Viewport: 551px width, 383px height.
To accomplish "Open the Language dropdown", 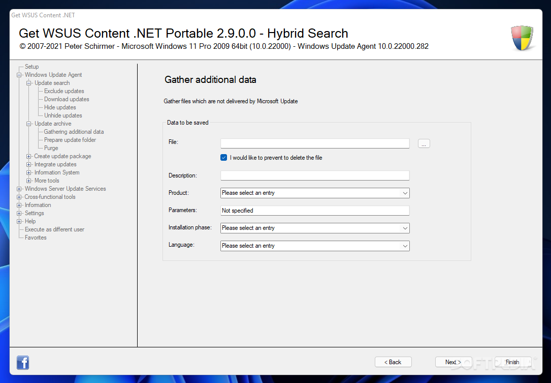I will [315, 246].
